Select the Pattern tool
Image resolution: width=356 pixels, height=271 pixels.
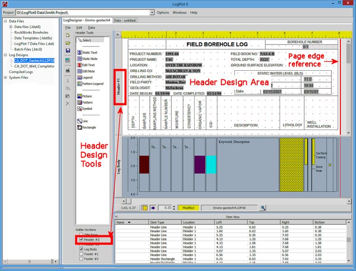(x=85, y=103)
